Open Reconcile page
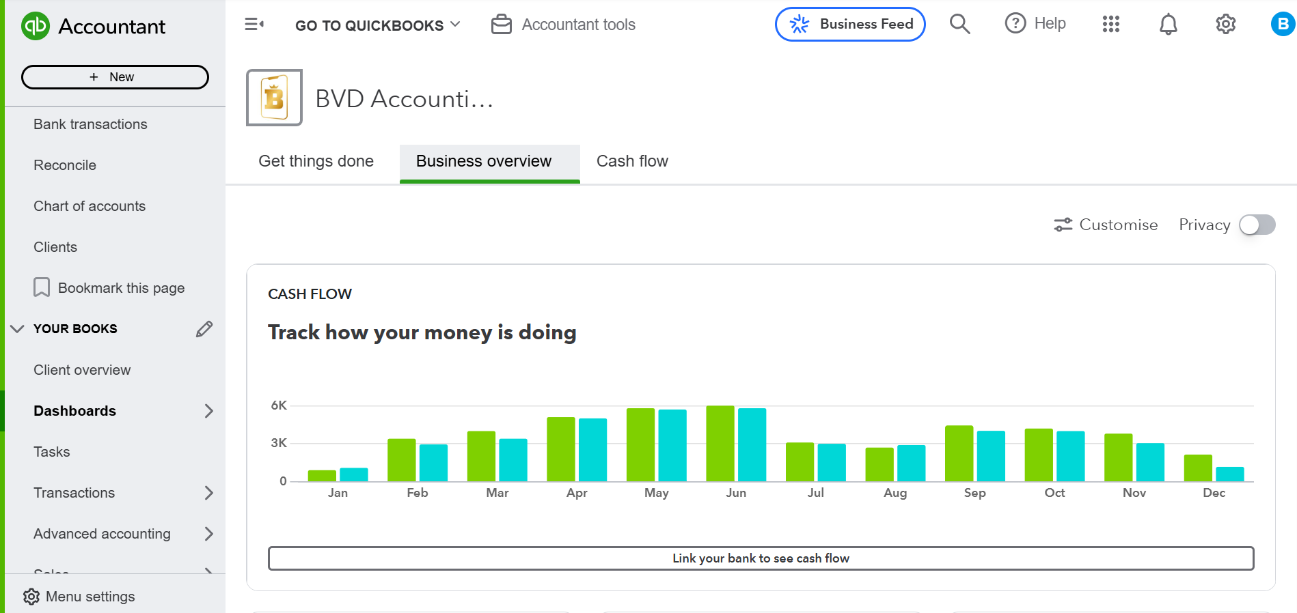 (x=65, y=165)
